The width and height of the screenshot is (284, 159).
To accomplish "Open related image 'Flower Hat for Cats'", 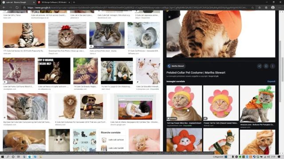I will pyautogui.click(x=221, y=103).
